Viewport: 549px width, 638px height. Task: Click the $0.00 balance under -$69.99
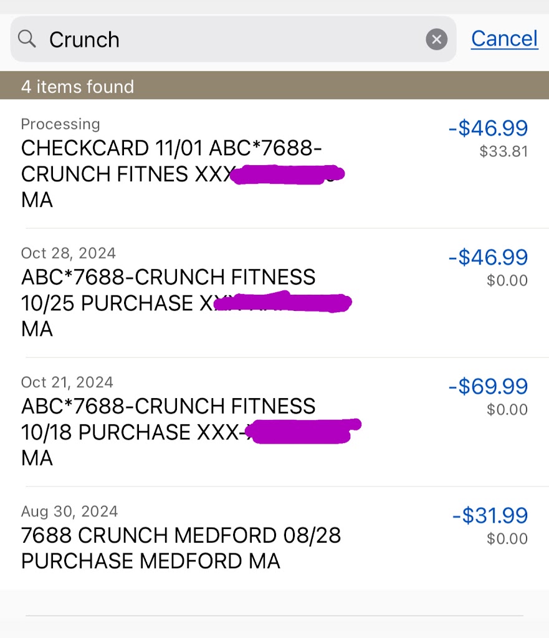pyautogui.click(x=507, y=409)
